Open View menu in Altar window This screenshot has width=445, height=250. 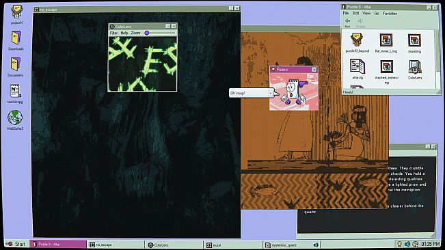(x=366, y=14)
